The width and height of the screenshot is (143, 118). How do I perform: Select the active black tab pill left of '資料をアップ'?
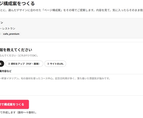coord(2,64)
